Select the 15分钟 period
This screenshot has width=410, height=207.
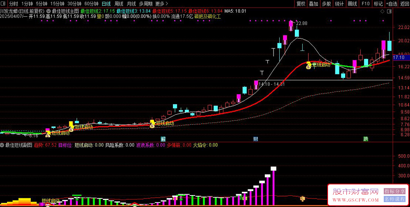point(57,4)
